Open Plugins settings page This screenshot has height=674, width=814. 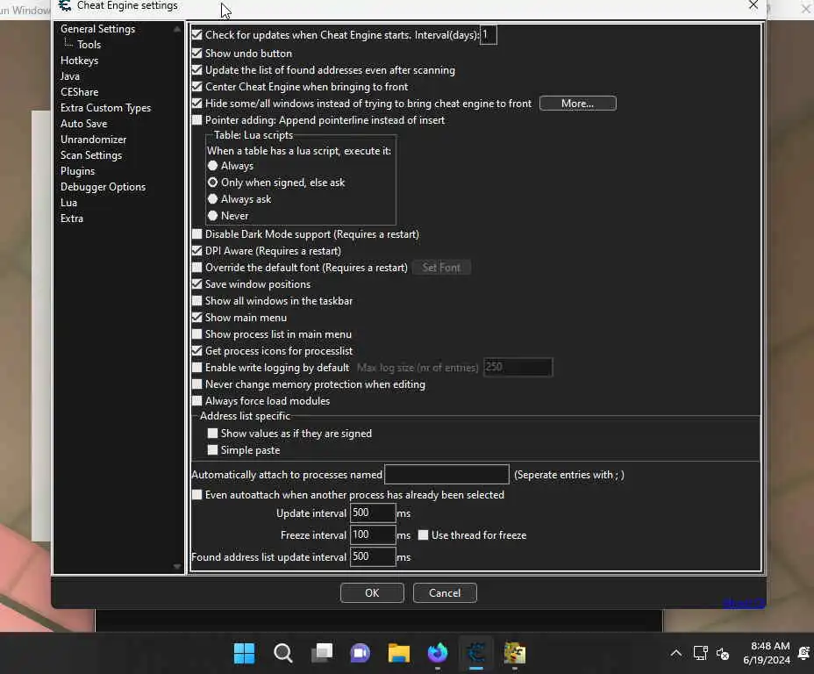[77, 171]
